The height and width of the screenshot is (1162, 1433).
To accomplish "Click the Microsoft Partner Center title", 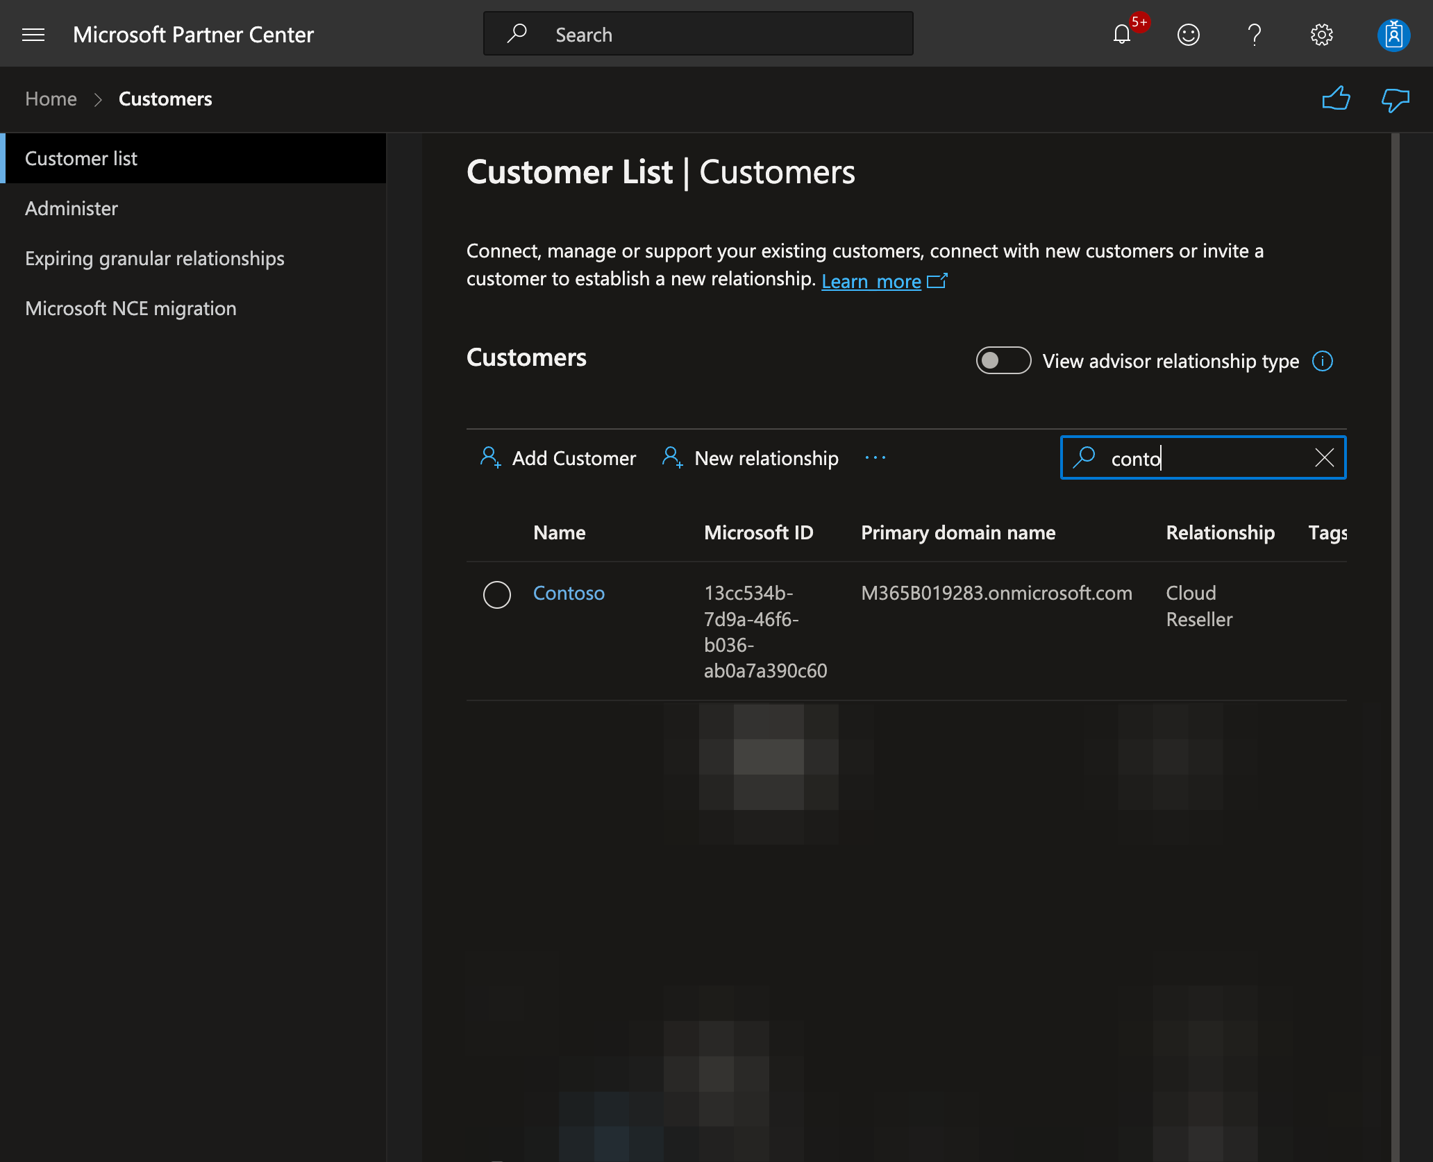I will pyautogui.click(x=193, y=35).
